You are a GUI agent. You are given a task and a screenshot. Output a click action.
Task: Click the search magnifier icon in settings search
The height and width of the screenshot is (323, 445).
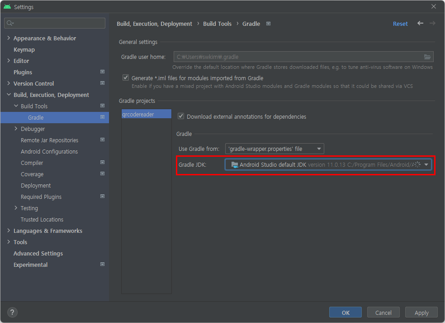pos(10,23)
